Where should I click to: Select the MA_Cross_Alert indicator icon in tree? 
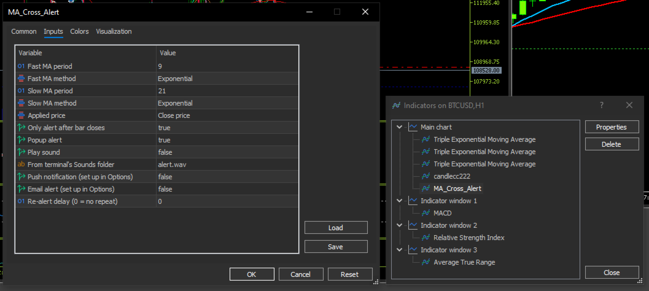[x=426, y=188]
